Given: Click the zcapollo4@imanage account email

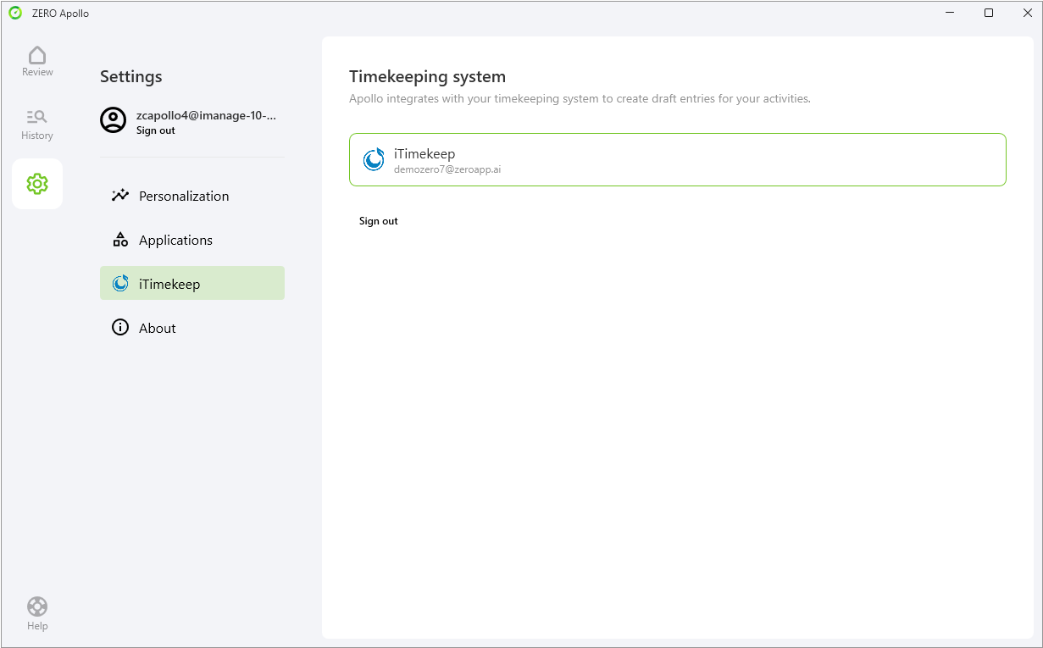Looking at the screenshot, I should coord(207,115).
